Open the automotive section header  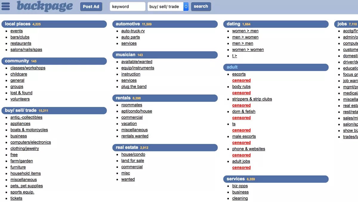coord(128,24)
